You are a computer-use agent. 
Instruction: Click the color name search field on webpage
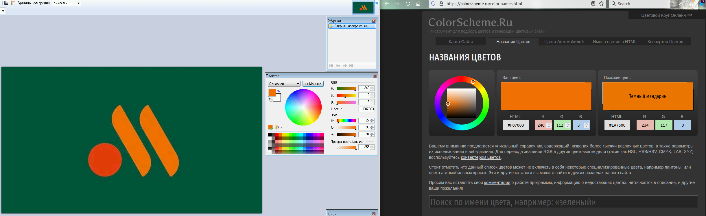tap(563, 202)
